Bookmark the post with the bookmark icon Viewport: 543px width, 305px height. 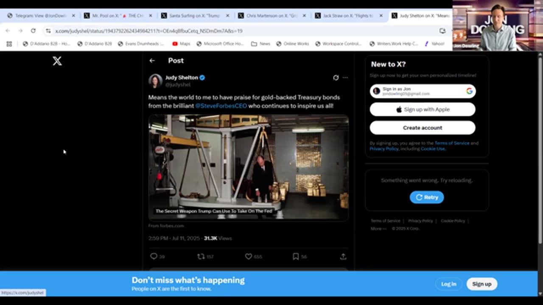point(296,256)
